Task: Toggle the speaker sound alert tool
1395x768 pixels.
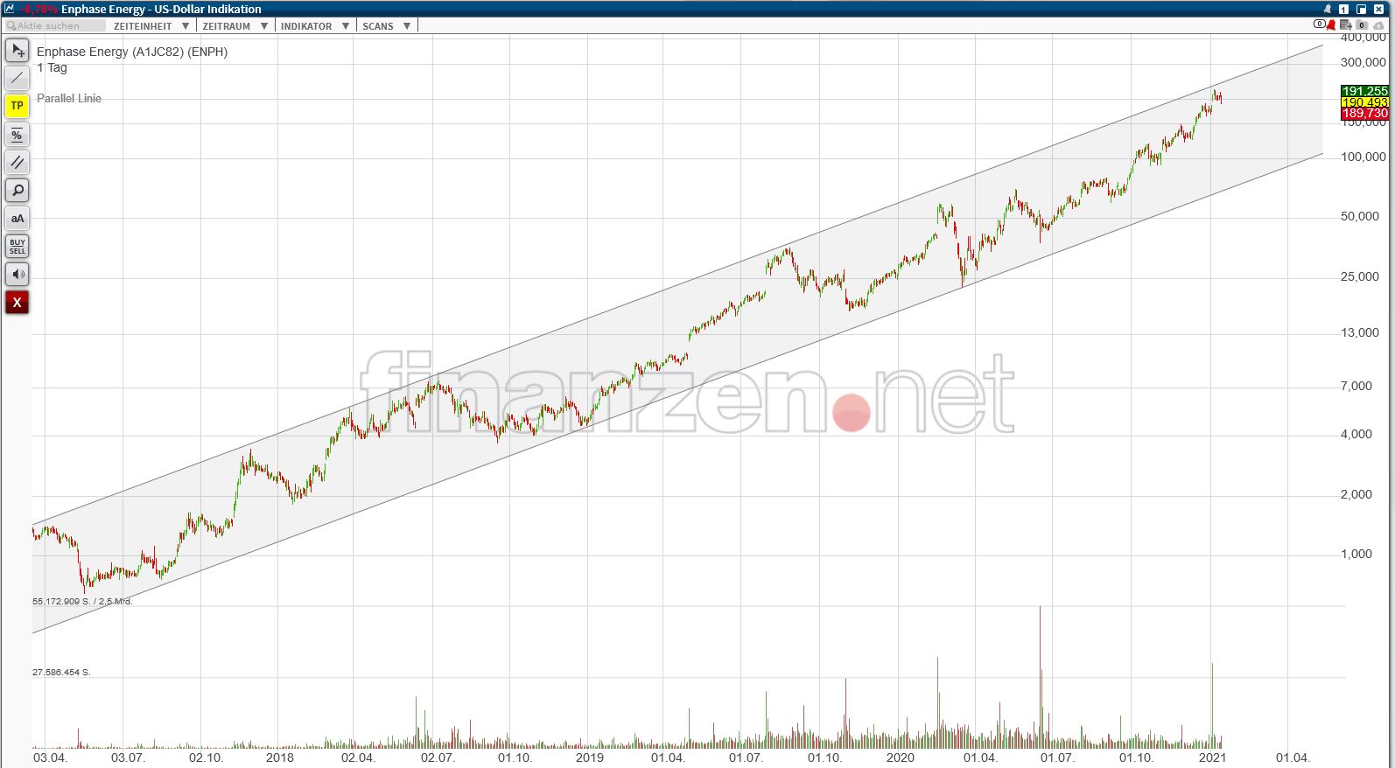Action: pyautogui.click(x=18, y=275)
